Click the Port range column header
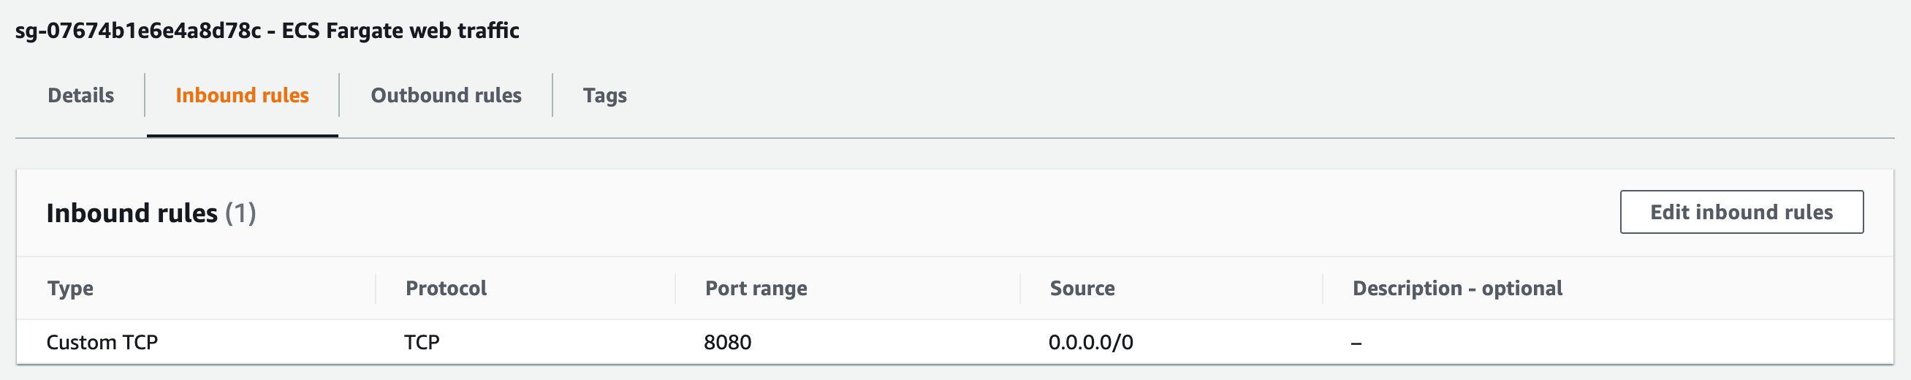 point(756,288)
